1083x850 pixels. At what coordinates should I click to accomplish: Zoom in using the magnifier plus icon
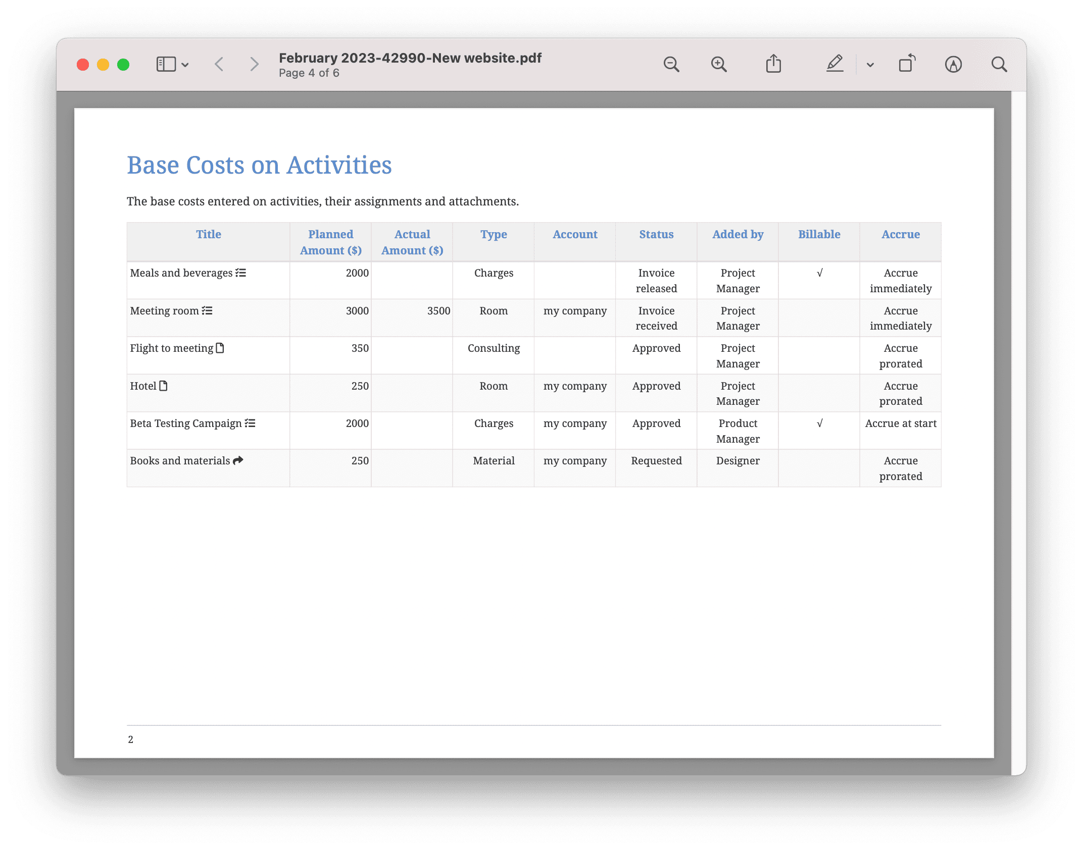pyautogui.click(x=719, y=64)
